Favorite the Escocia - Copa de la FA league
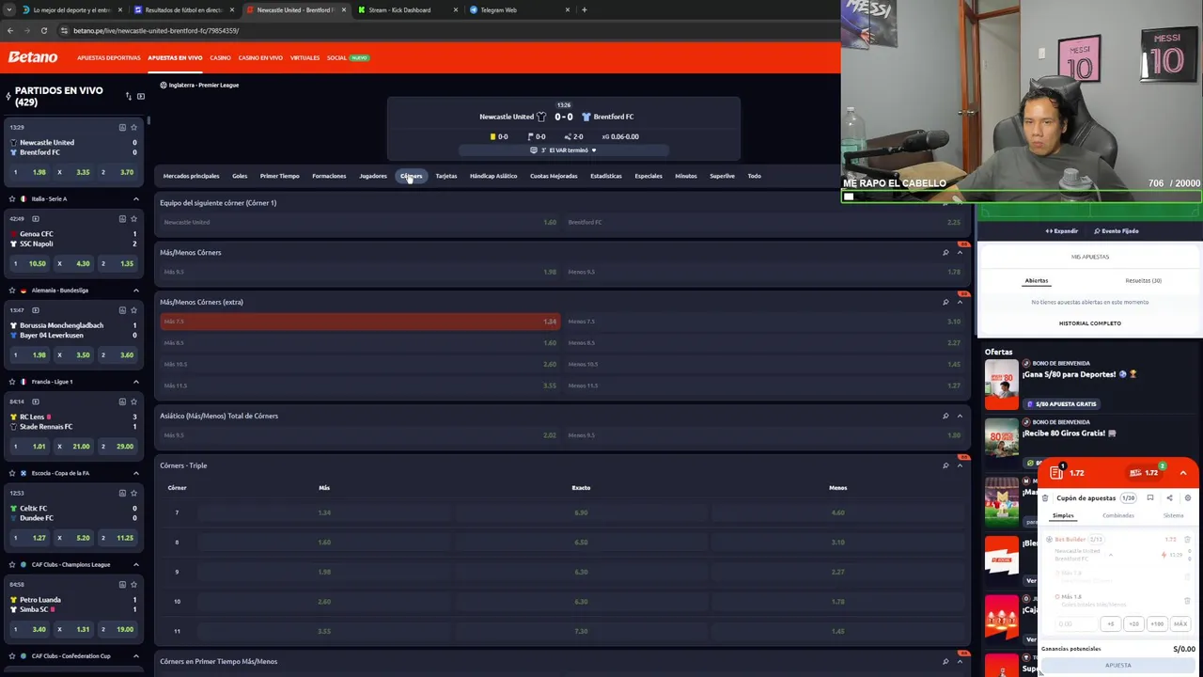Screen dimensions: 1203x677 [12, 473]
